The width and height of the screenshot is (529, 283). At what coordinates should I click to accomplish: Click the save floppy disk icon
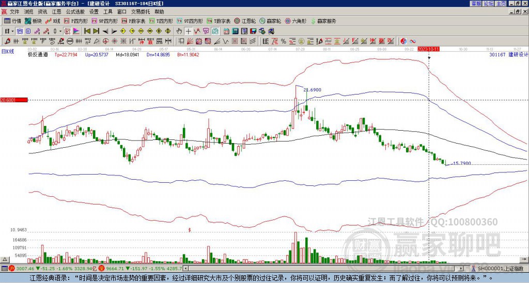[x=253, y=32]
